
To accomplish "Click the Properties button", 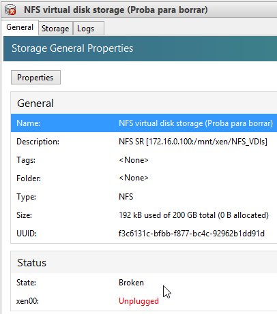I will point(35,78).
